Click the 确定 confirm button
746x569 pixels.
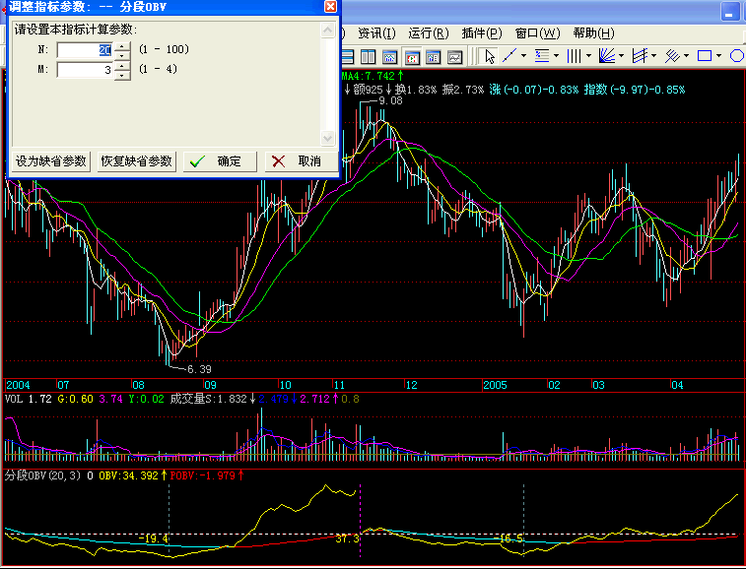tap(221, 161)
